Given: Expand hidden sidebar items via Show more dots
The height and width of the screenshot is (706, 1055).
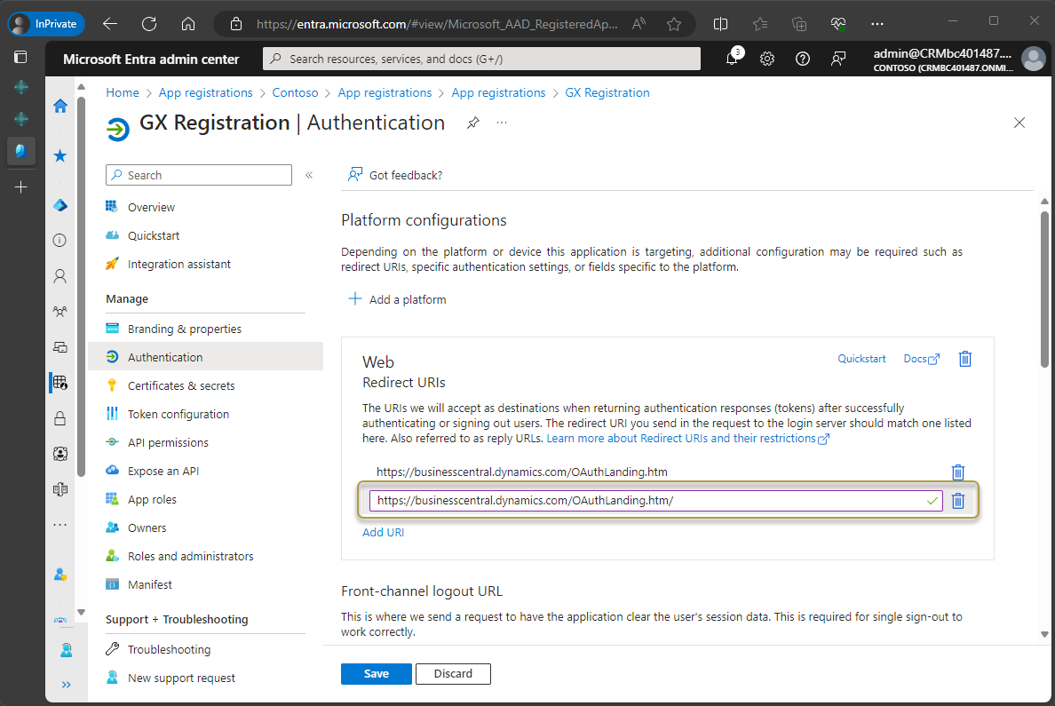Looking at the screenshot, I should pos(59,524).
